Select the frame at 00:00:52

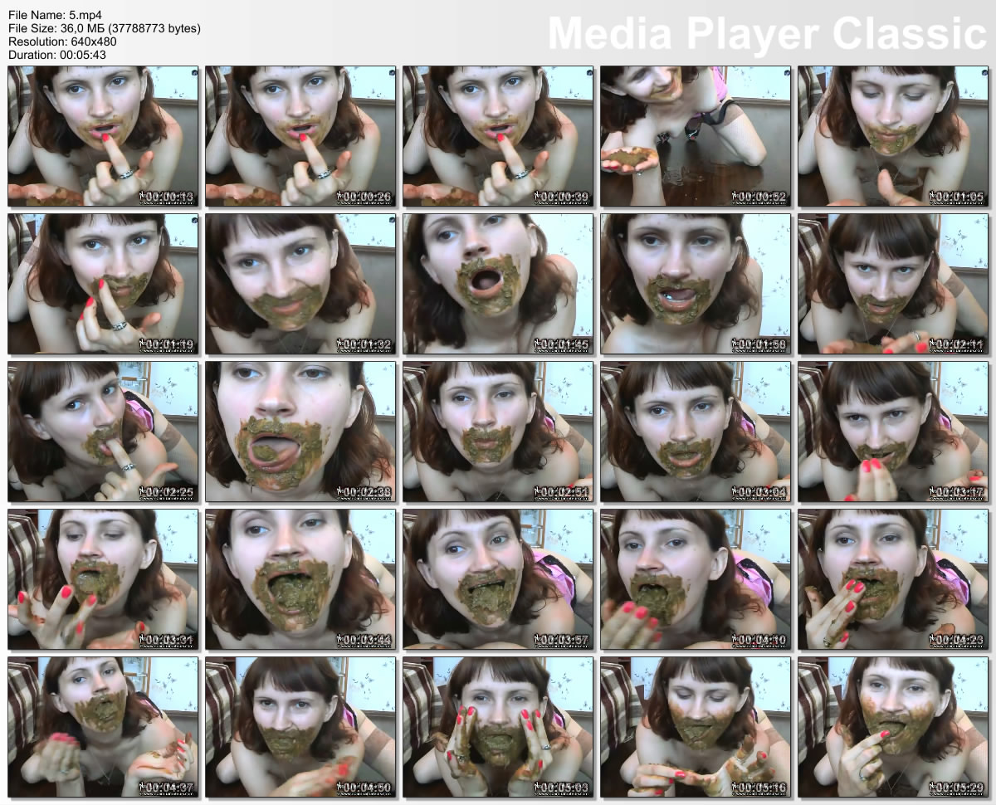(x=696, y=136)
